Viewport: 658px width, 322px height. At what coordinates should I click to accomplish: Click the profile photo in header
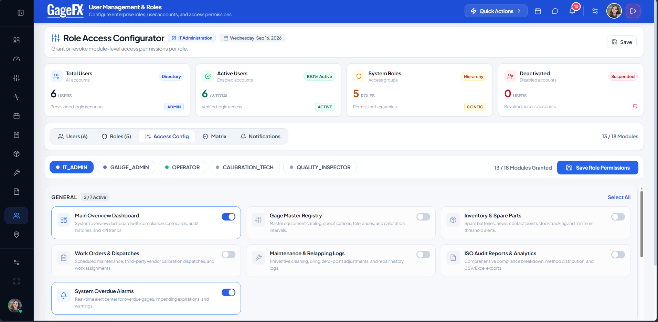[x=614, y=11]
